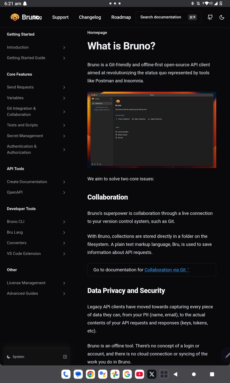Expand the Advanced Guides chevron
230x383 pixels.
[64, 294]
